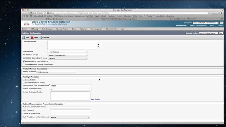Open the Popular bookmarks folder
The image size is (226, 127).
[150, 16]
